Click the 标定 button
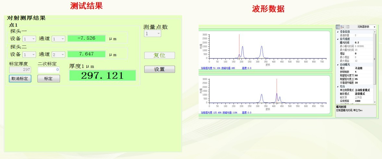 pyautogui.click(x=48, y=79)
